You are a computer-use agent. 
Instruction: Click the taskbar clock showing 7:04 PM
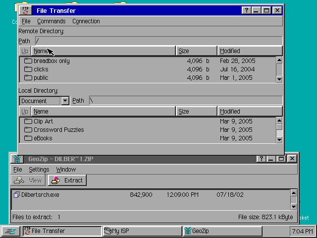[x=303, y=231]
